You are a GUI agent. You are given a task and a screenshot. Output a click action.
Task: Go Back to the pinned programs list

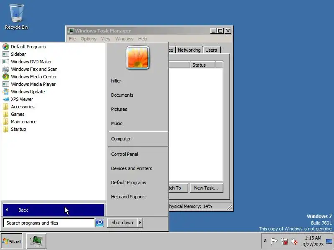pyautogui.click(x=53, y=210)
